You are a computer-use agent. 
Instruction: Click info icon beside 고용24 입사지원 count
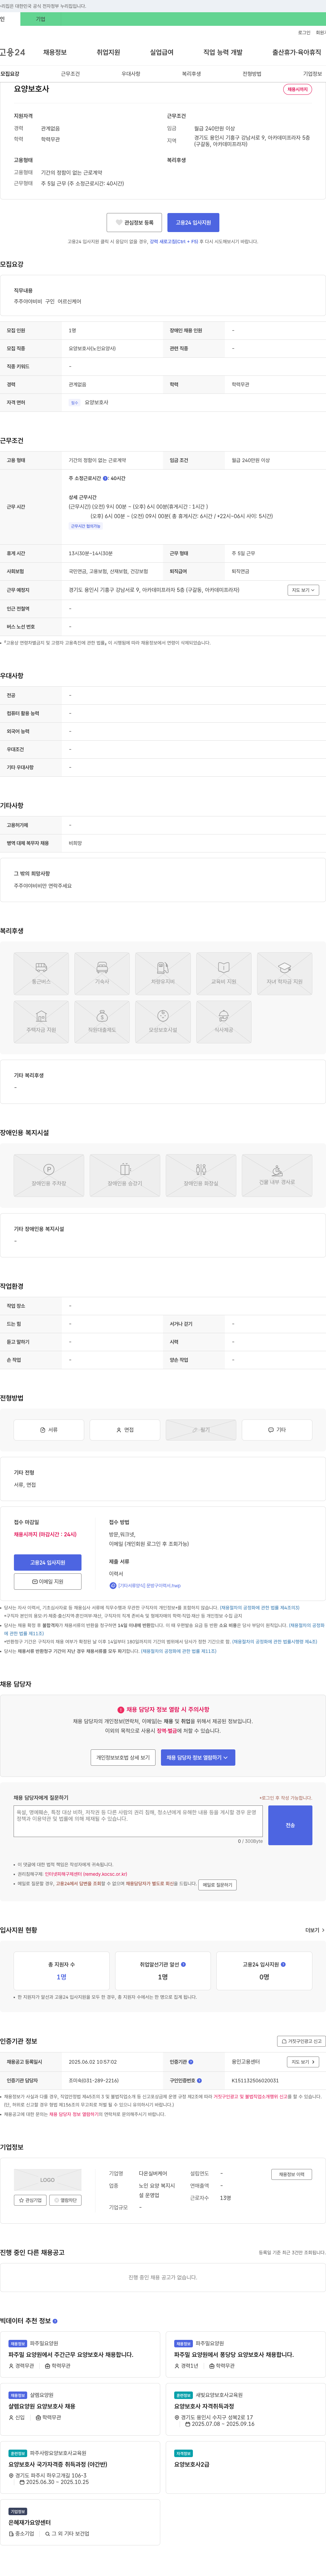283,1964
